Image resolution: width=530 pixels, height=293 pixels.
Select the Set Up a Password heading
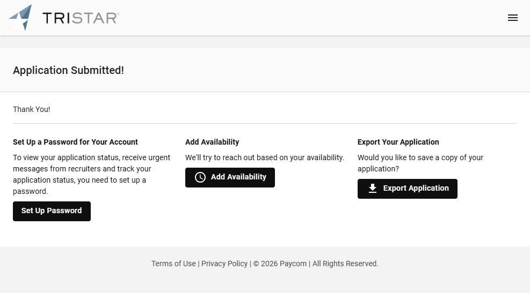(75, 142)
